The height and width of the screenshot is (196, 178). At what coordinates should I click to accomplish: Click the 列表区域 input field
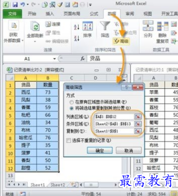click(x=114, y=117)
